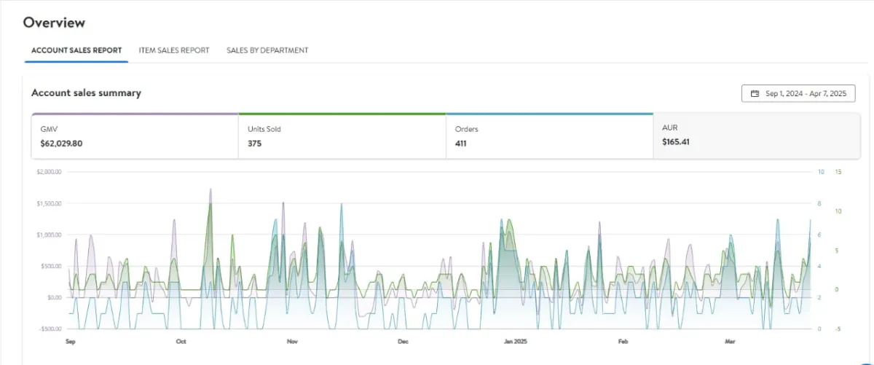Click the Overview page heading

(x=54, y=23)
